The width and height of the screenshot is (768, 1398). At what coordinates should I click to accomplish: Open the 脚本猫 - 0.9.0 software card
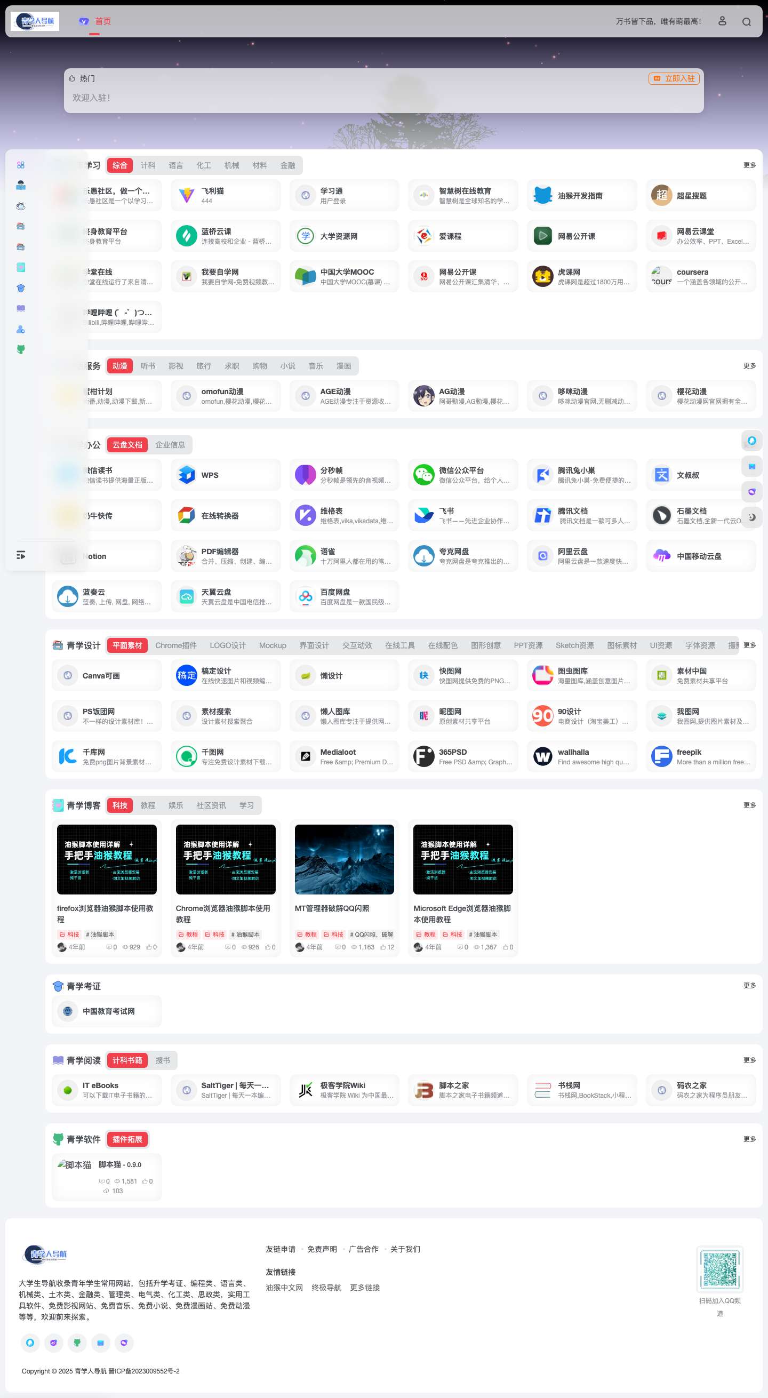[x=107, y=1177]
